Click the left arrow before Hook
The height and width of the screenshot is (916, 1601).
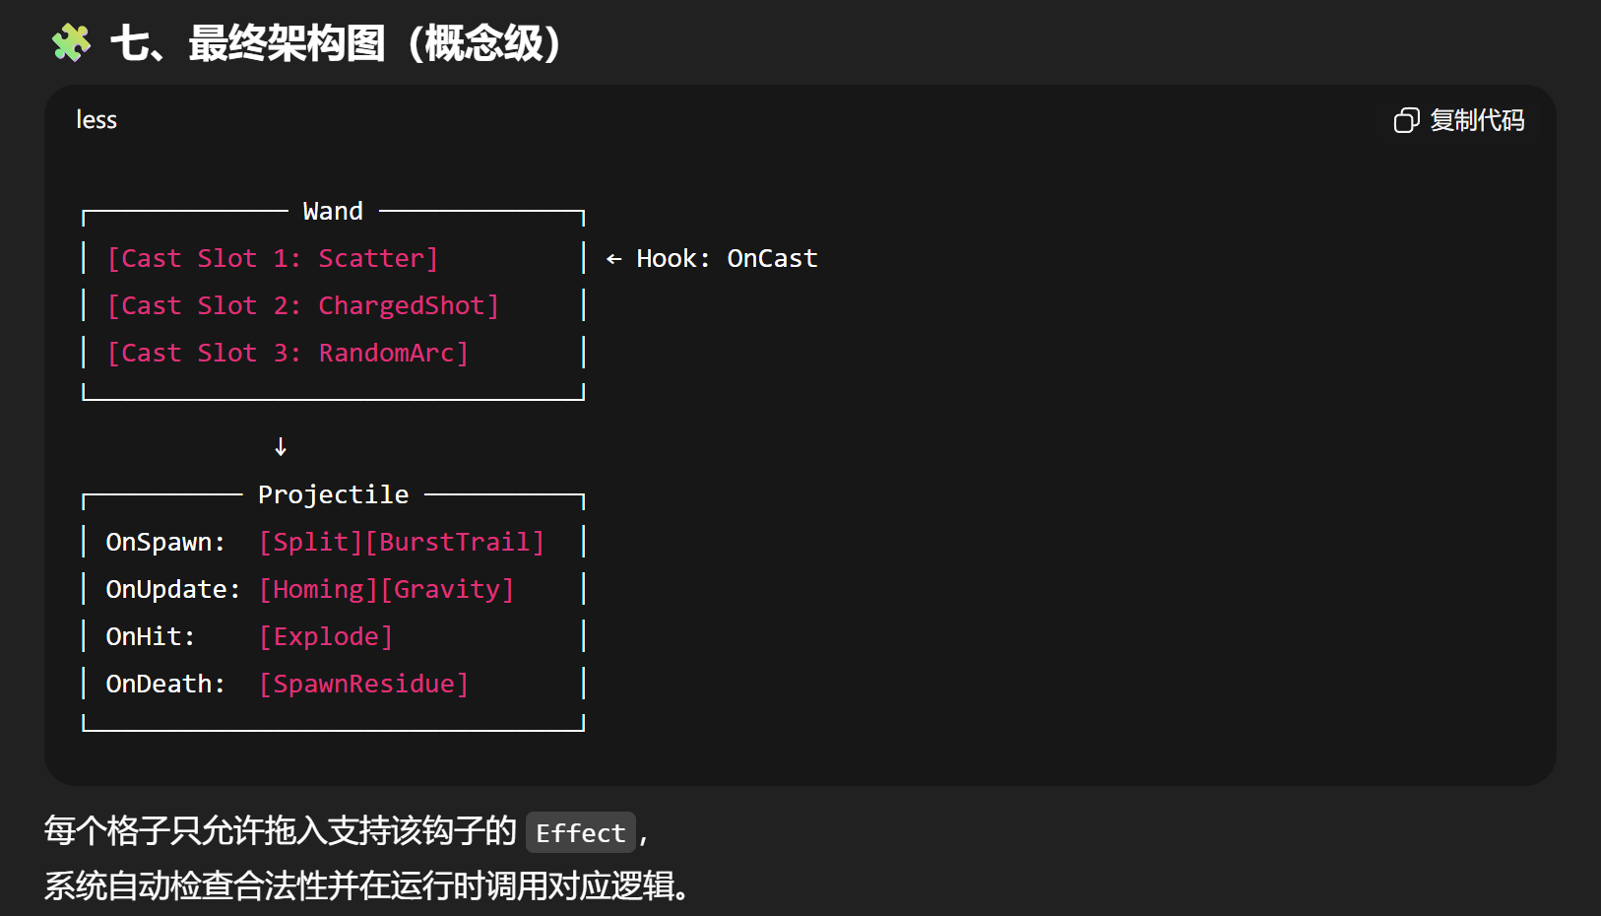coord(613,259)
